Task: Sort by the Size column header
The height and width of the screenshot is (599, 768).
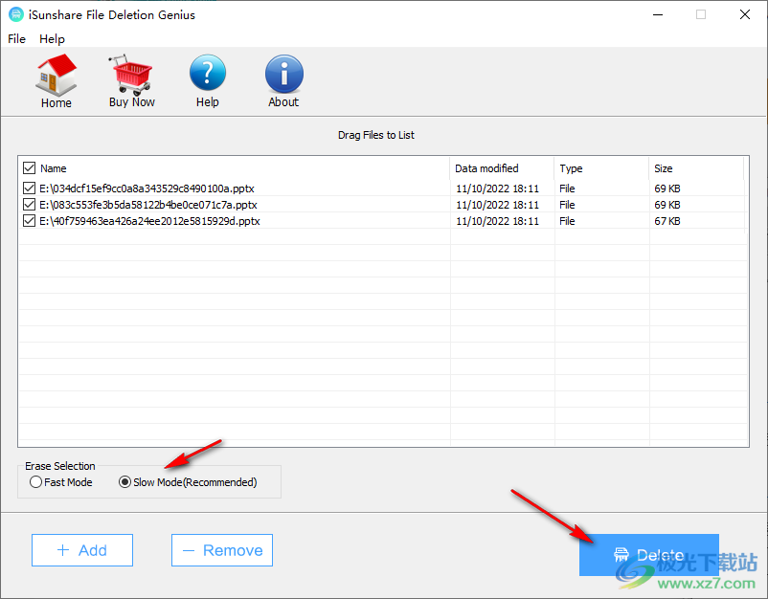Action: tap(696, 168)
